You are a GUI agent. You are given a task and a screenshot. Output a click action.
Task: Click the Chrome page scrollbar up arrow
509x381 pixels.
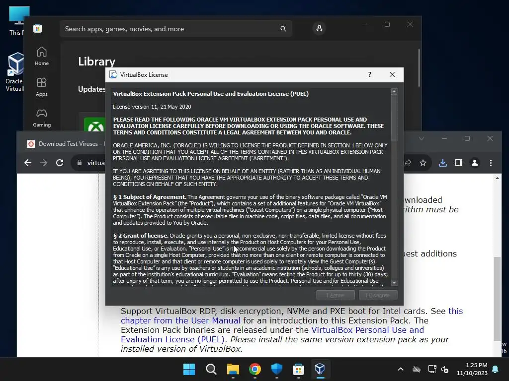pos(497,178)
